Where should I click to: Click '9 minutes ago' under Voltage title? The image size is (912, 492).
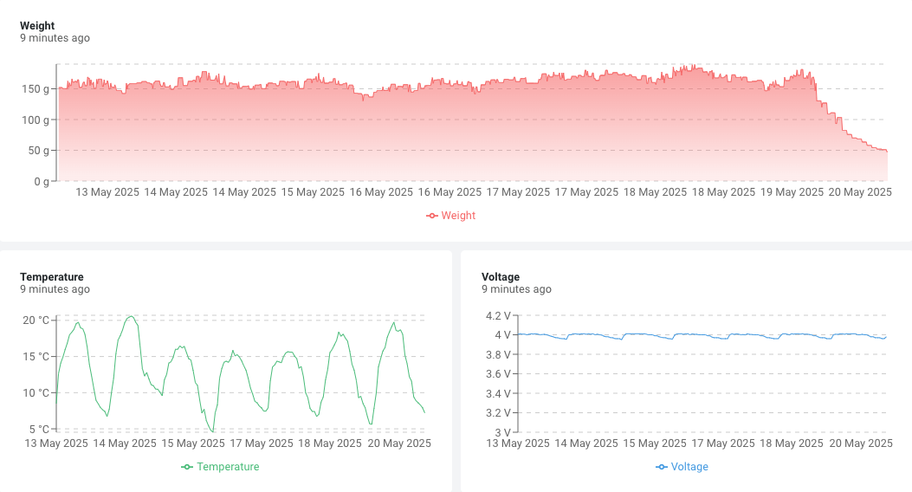[x=516, y=289]
